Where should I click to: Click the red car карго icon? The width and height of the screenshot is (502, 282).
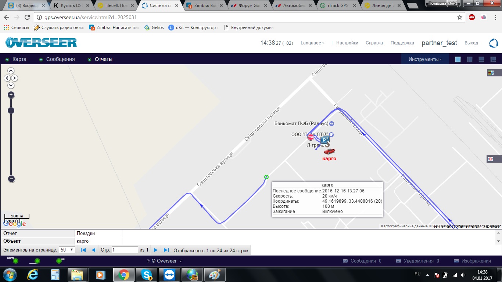pyautogui.click(x=329, y=151)
